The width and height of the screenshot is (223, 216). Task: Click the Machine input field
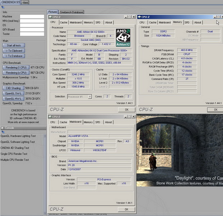tap(32, 17)
